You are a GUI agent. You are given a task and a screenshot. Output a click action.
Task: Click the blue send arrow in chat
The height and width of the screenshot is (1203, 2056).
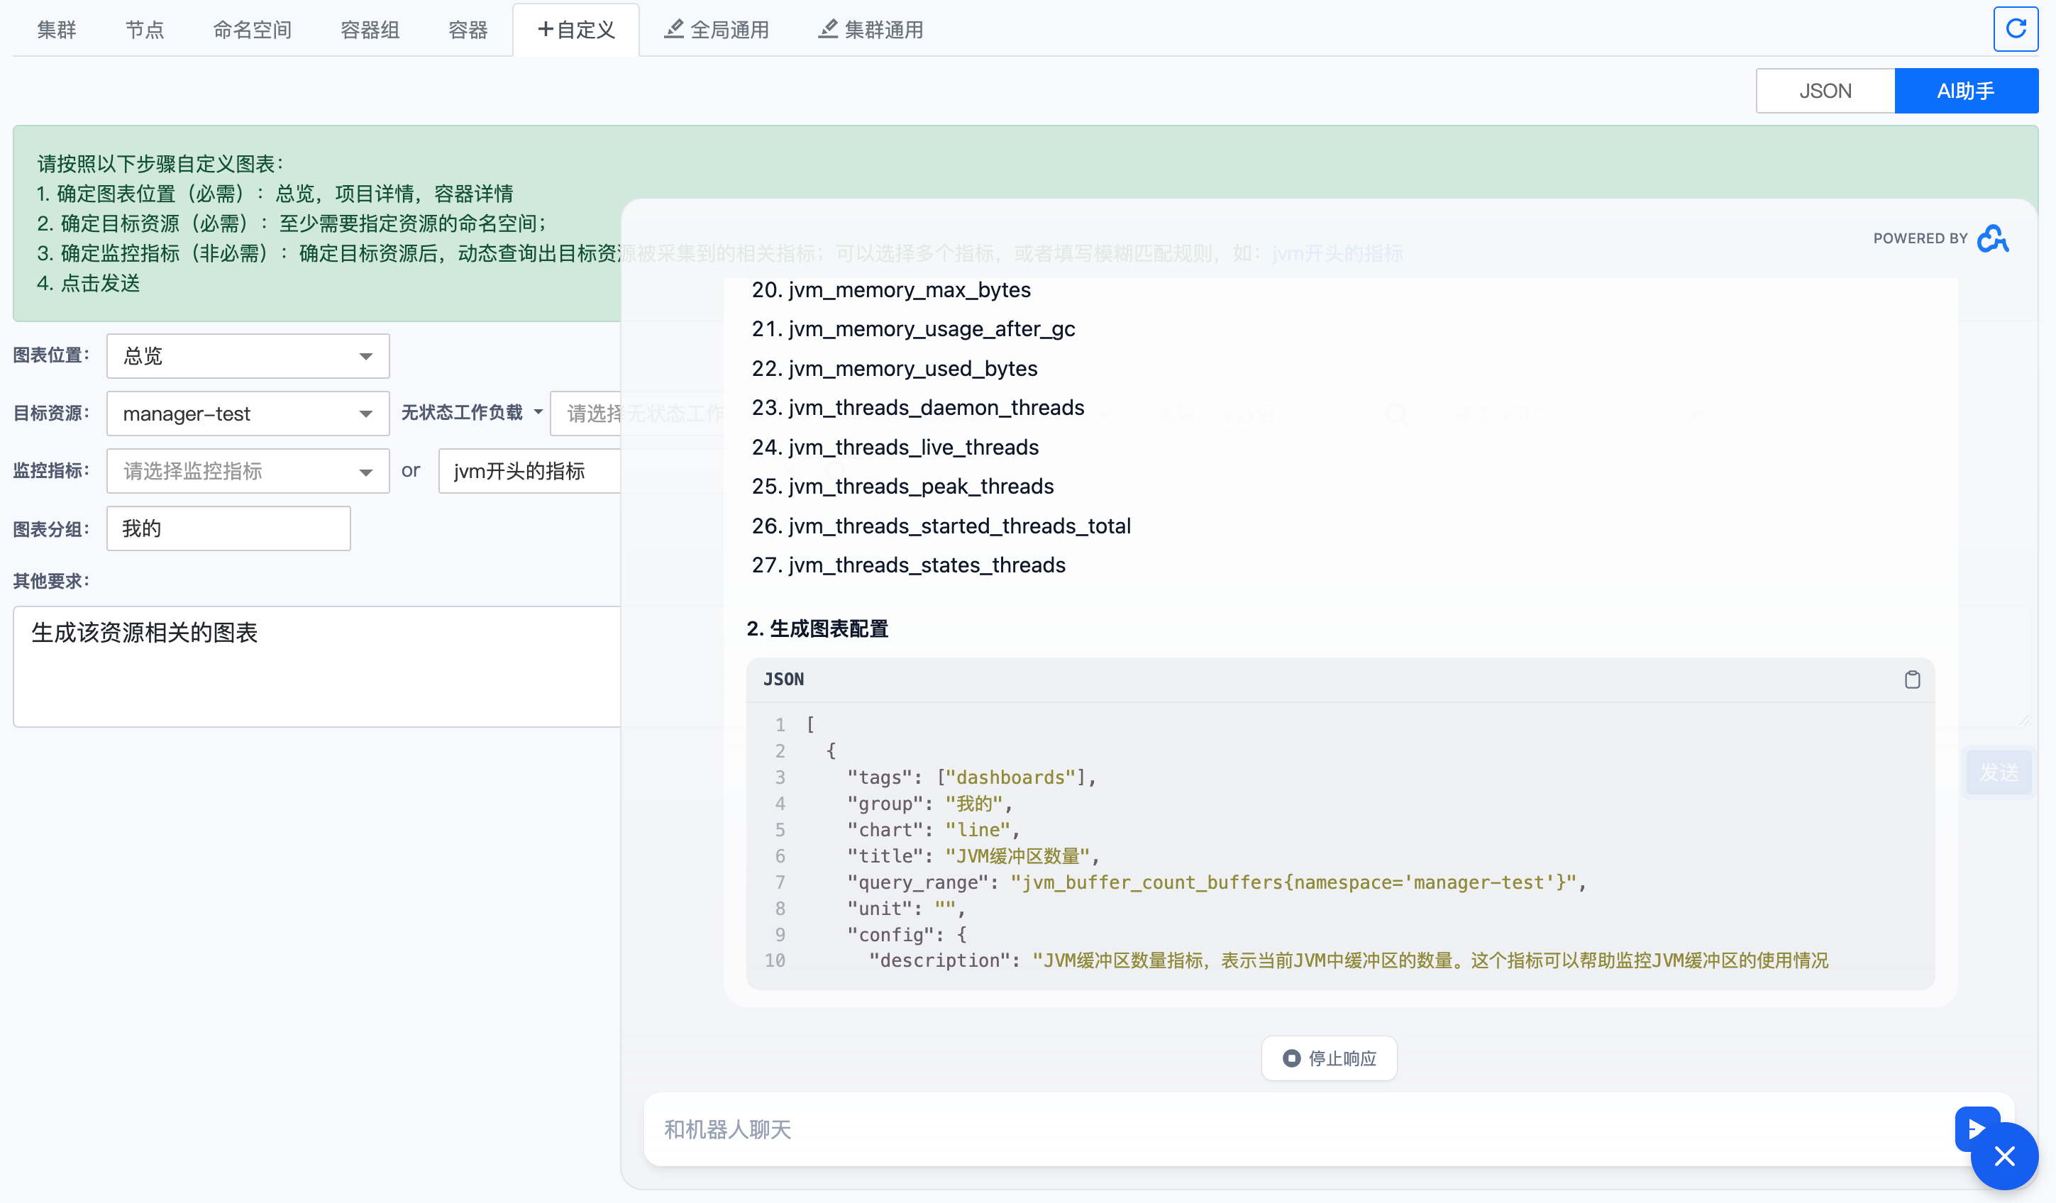point(1972,1128)
